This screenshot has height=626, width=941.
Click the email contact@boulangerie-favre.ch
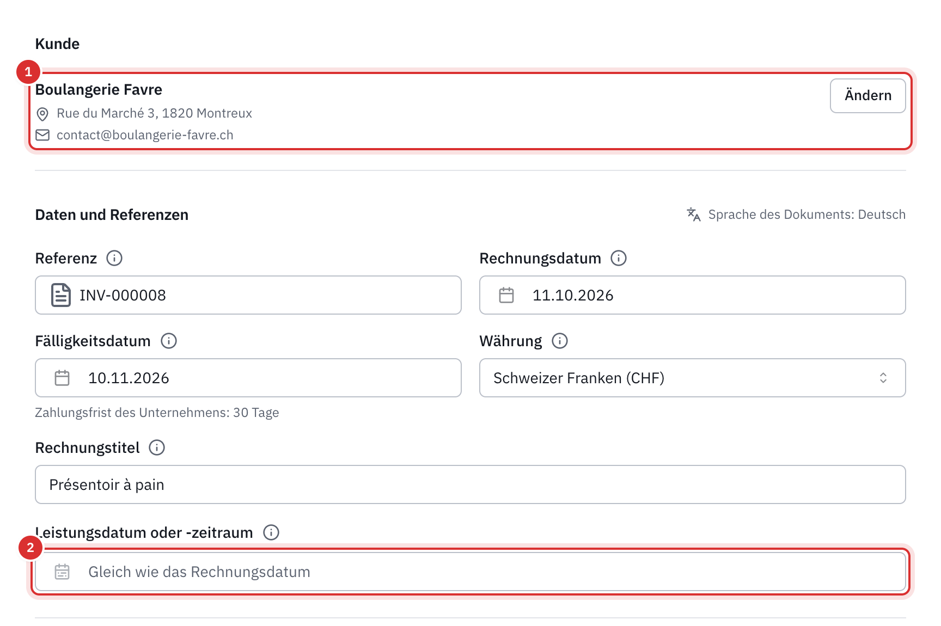click(145, 135)
